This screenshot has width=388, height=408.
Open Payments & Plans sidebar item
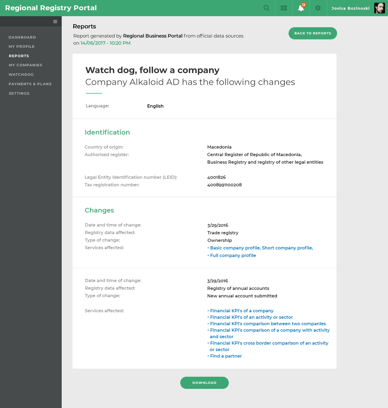(30, 84)
